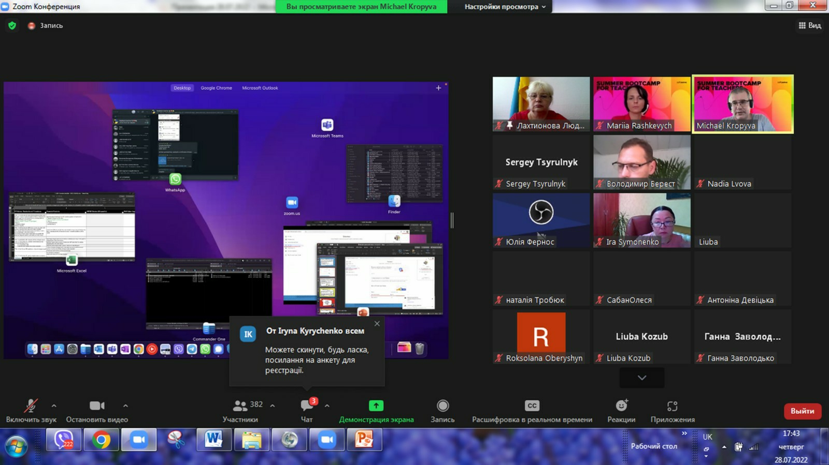829x465 pixels.
Task: Click the green Share Screen icon
Action: [x=376, y=406]
